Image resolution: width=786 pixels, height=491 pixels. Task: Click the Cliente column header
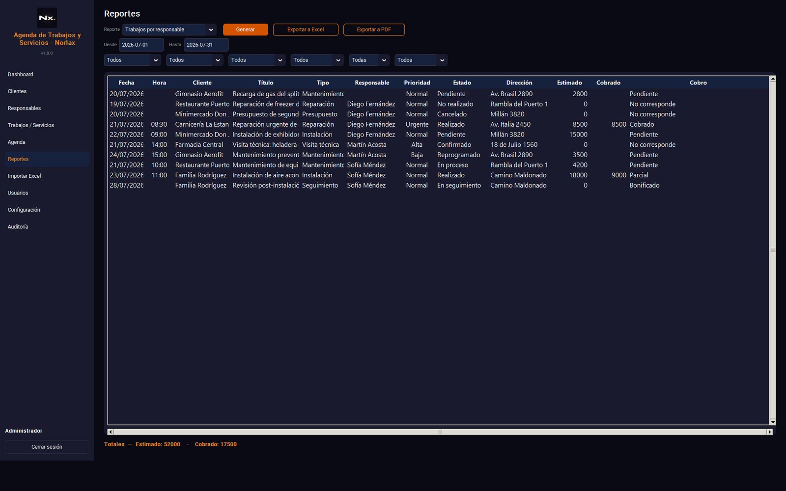point(202,82)
